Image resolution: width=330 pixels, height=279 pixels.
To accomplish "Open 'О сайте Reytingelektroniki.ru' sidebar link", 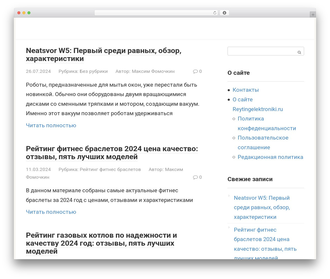I will coord(258,104).
